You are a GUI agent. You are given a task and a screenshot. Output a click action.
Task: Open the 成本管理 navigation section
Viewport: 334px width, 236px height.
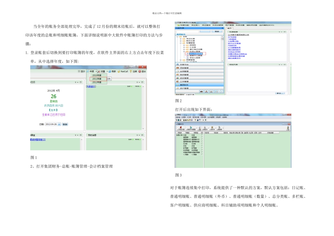[x=200, y=78]
